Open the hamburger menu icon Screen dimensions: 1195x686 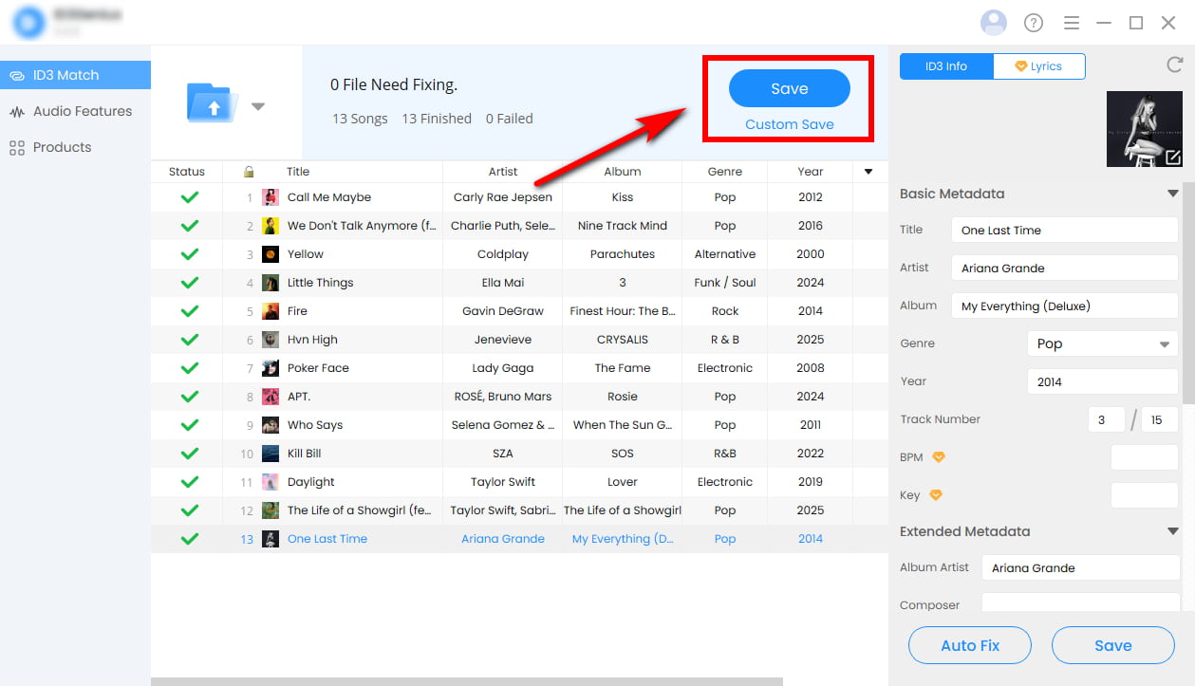click(1072, 23)
